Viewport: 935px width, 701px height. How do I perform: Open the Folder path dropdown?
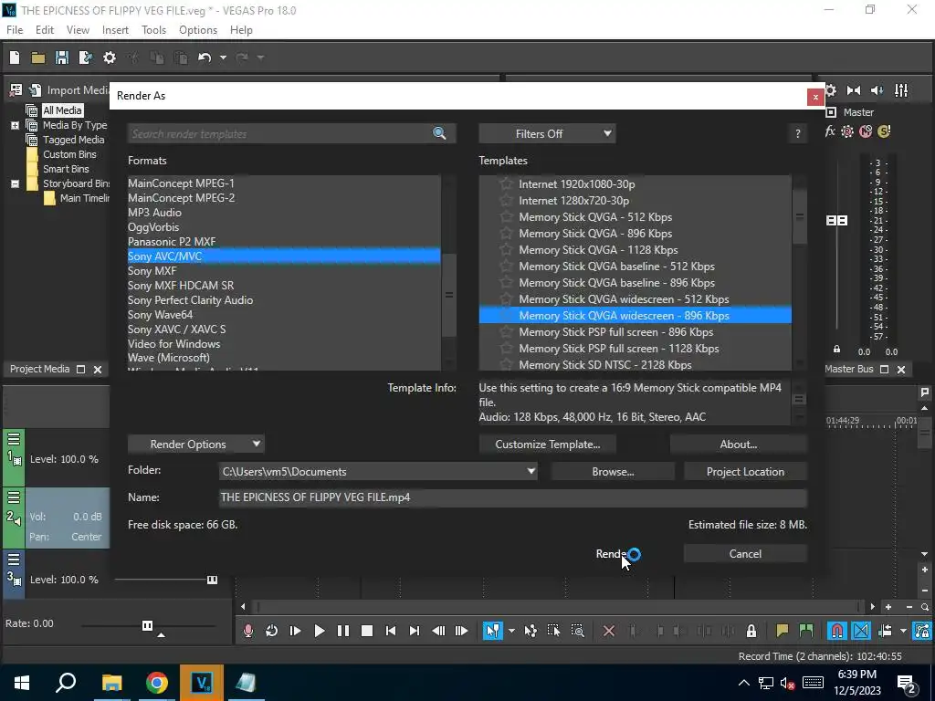coord(531,472)
